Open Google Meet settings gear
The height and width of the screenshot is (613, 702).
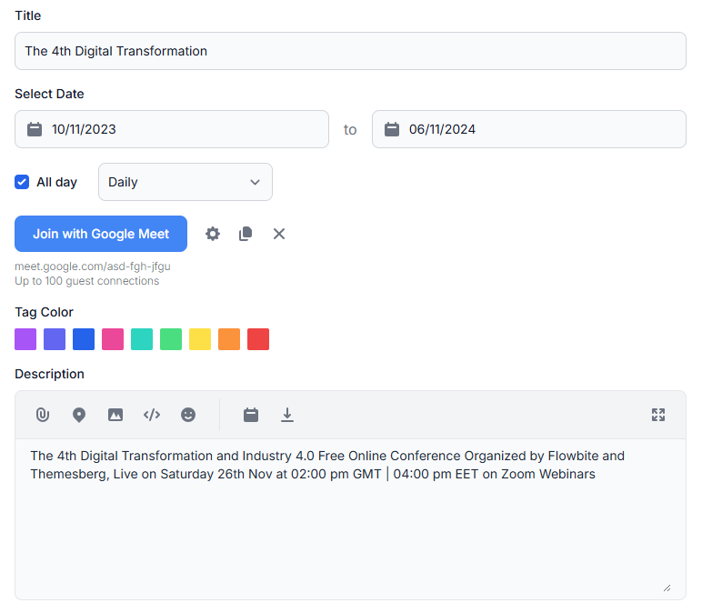(x=213, y=234)
